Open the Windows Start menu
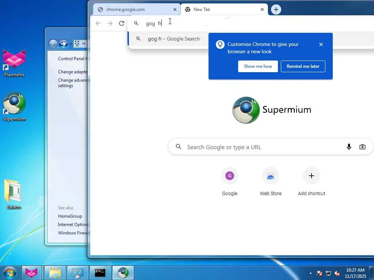 tap(9, 273)
